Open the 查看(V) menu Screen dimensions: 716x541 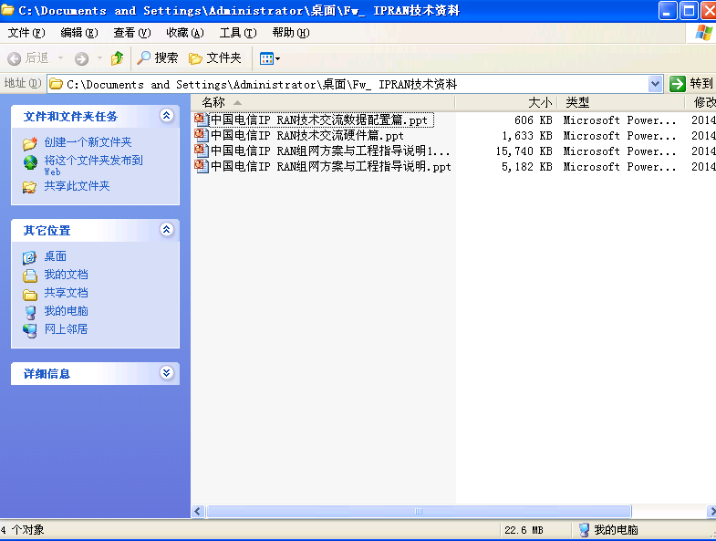[x=132, y=33]
